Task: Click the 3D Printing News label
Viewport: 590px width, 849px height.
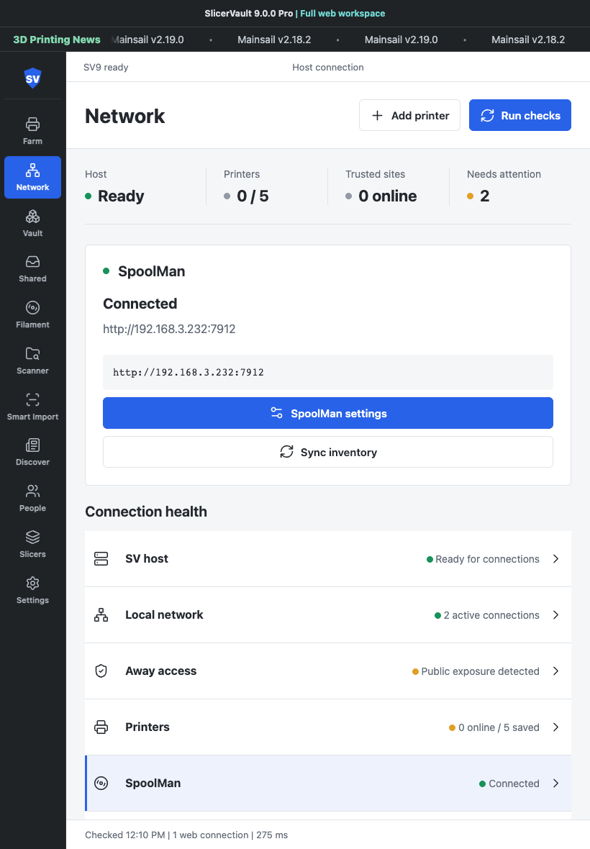Action: [x=57, y=40]
